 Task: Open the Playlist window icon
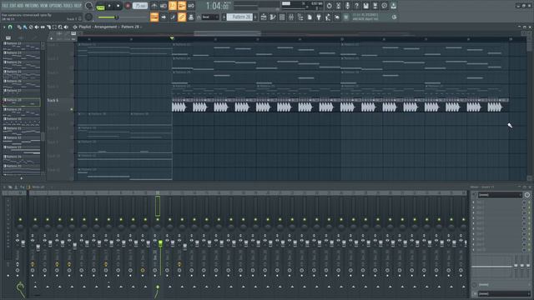click(x=264, y=17)
